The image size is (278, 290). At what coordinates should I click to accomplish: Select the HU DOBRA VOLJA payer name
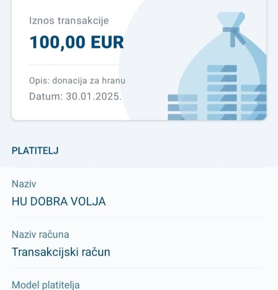coord(59,201)
